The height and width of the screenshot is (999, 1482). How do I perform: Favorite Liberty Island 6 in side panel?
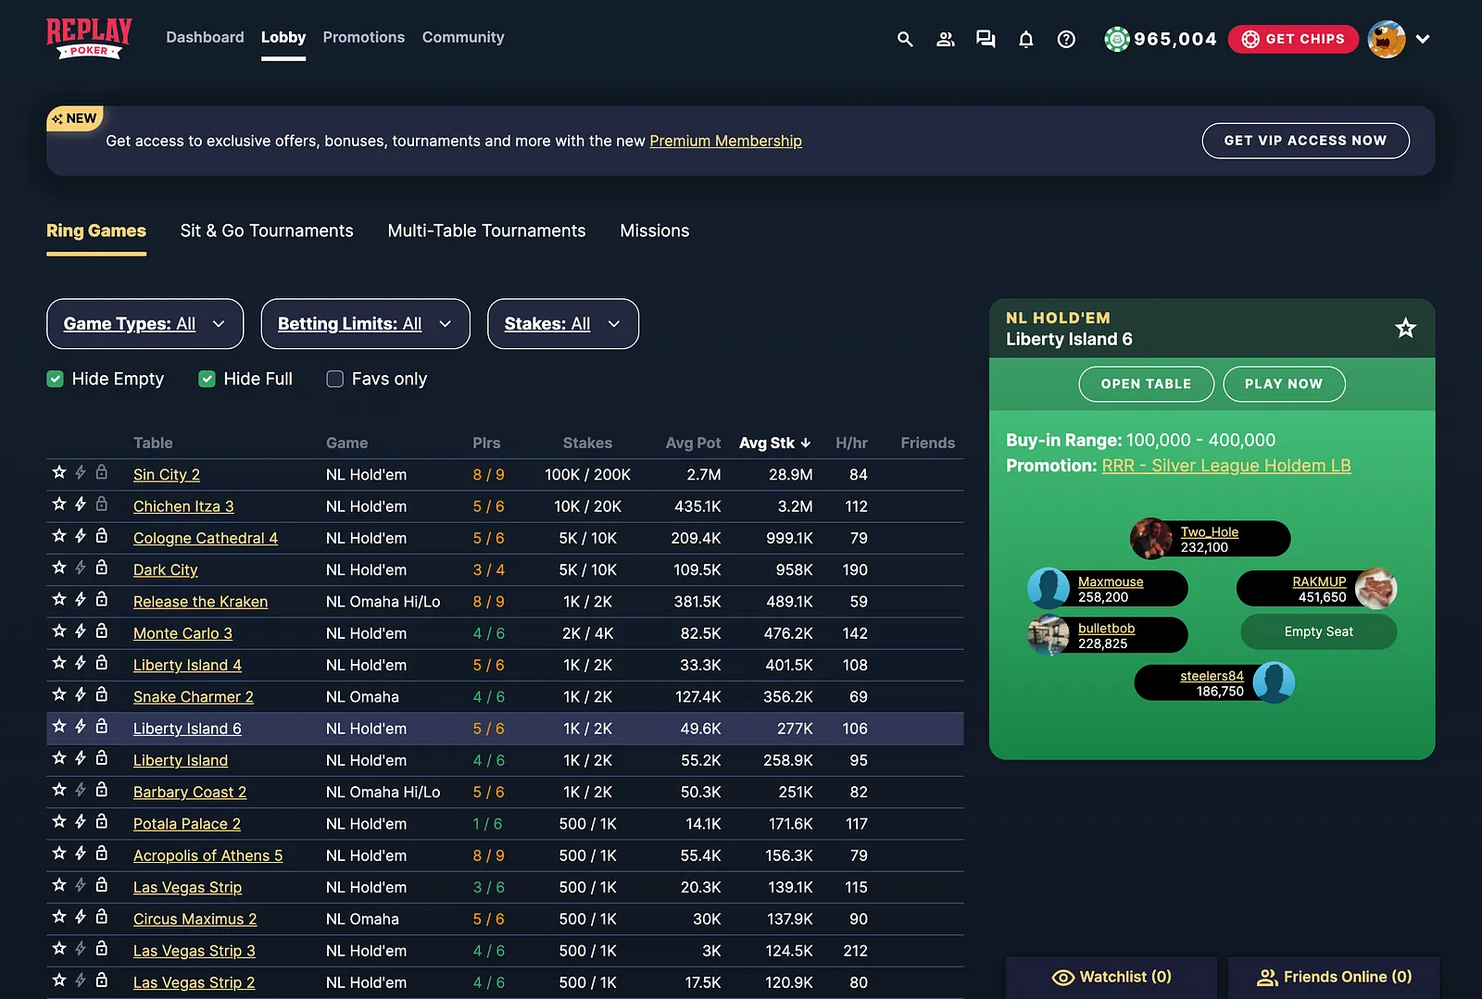tap(1405, 328)
